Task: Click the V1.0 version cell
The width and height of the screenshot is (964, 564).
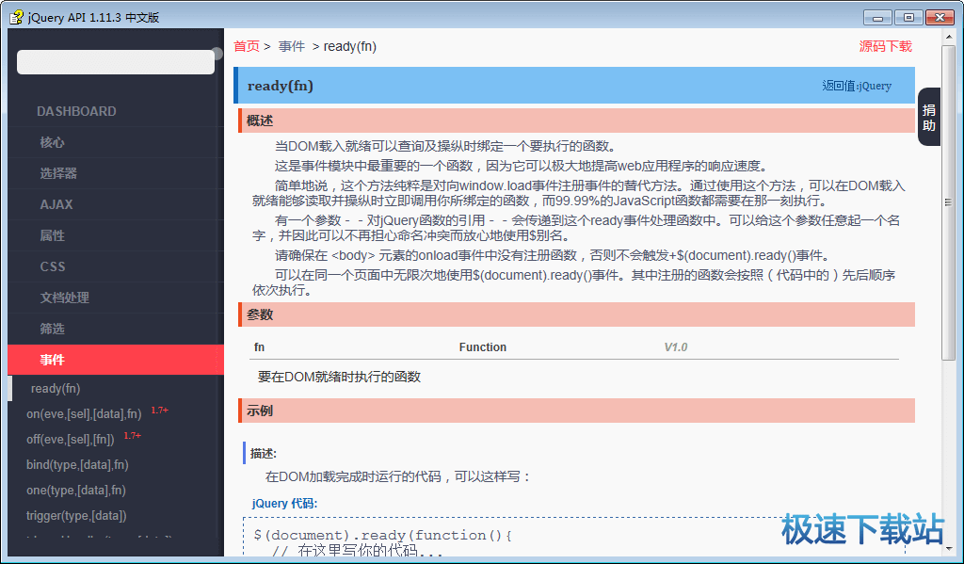Action: coord(676,347)
